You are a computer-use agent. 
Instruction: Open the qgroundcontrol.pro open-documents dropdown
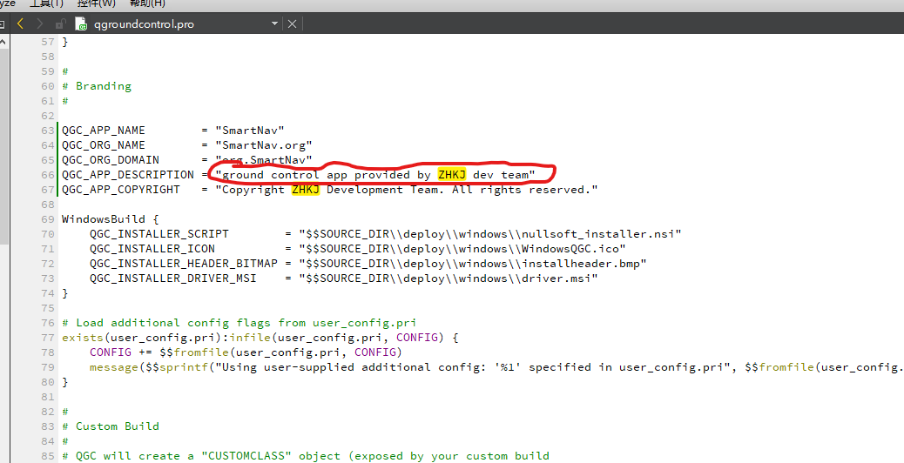(x=274, y=23)
